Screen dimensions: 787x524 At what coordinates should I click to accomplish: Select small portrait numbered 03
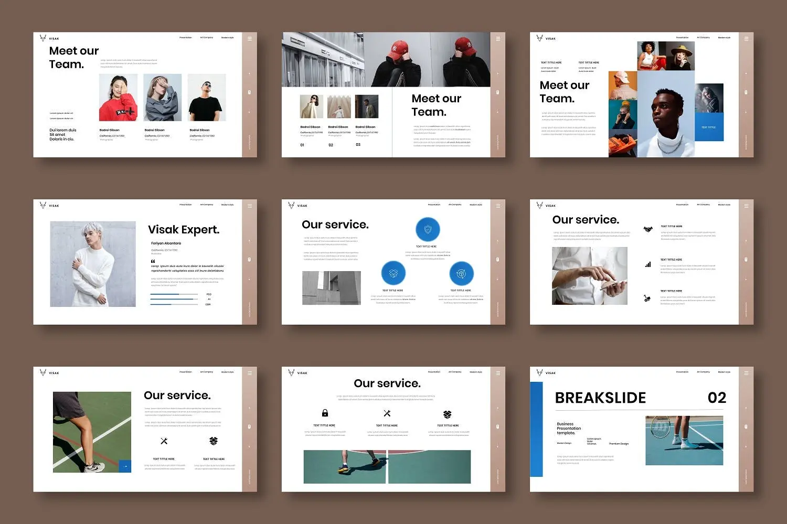click(x=367, y=106)
